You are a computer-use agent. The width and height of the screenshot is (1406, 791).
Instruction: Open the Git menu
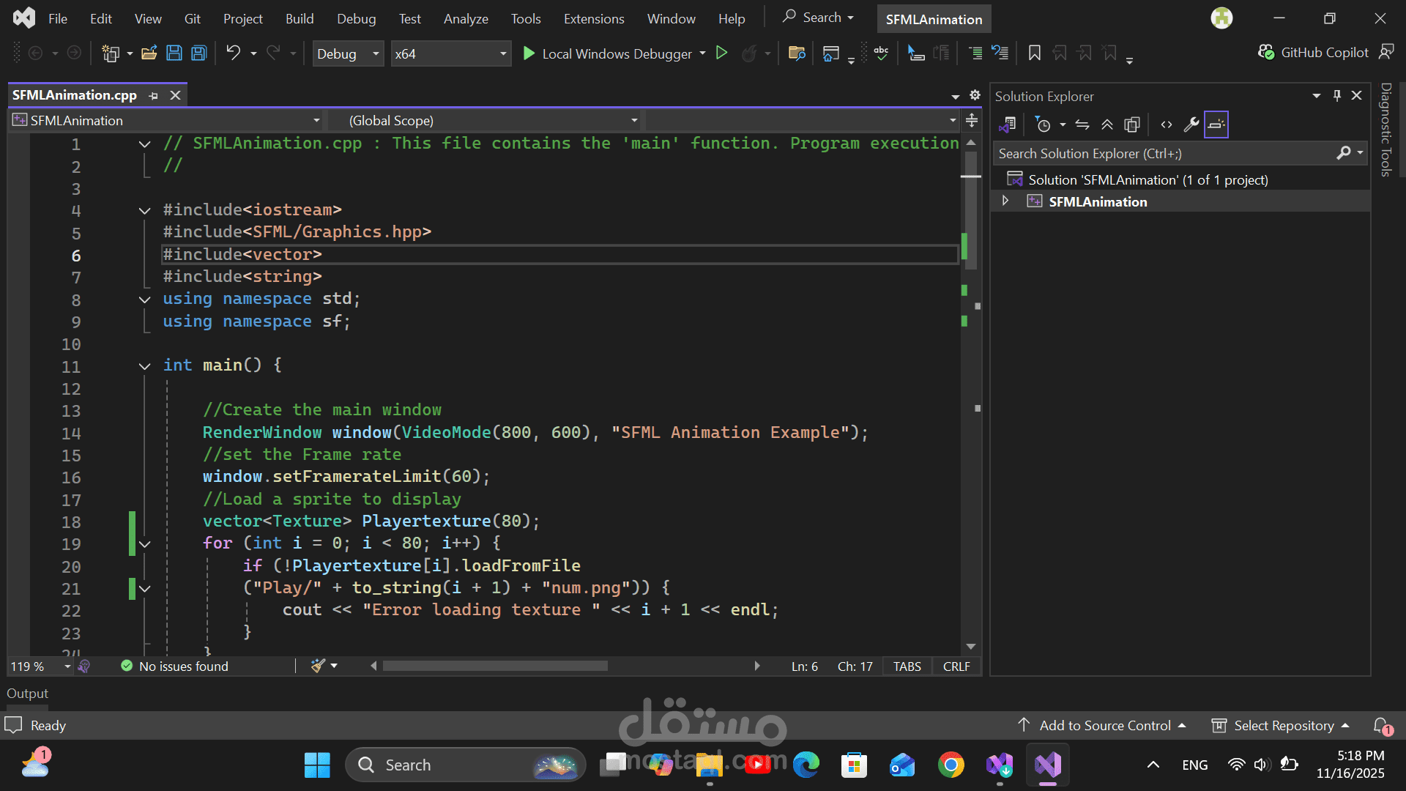(x=192, y=18)
